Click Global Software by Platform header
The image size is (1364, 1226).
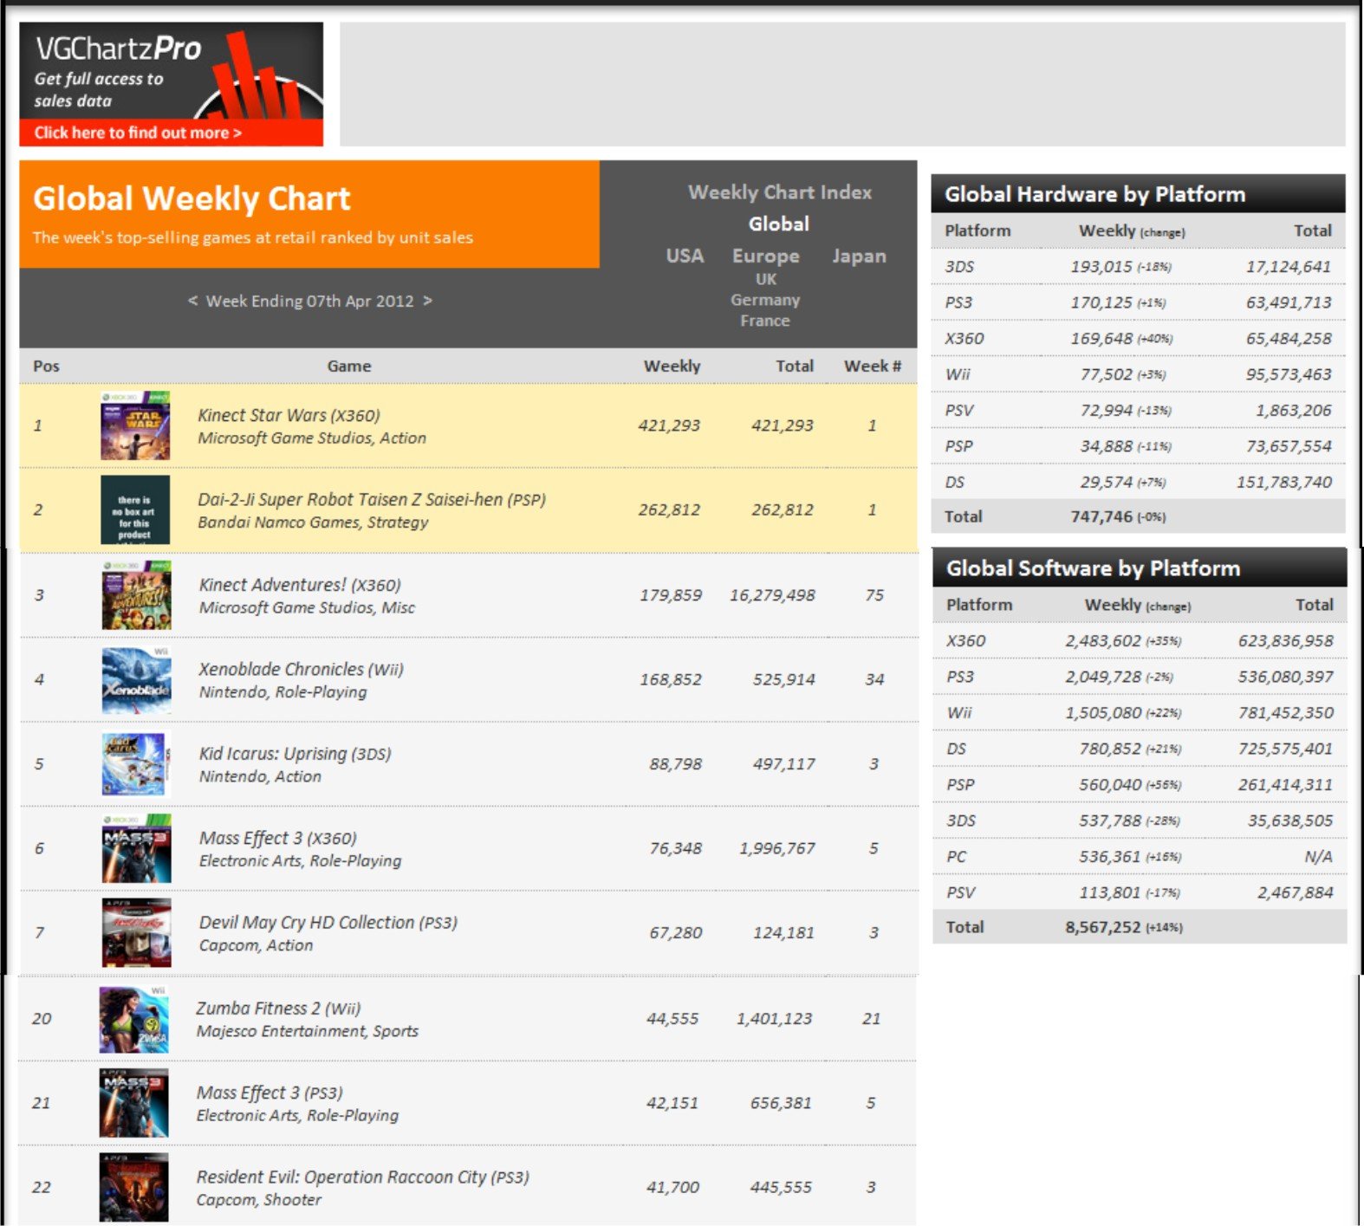tap(1140, 568)
